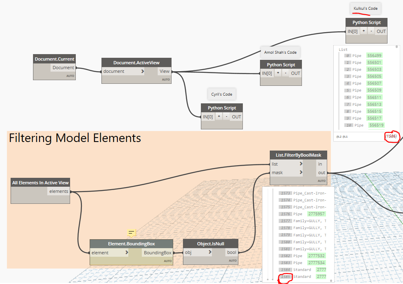403x284 pixels.
Task: Click the 'out' output port on List.FilterByBoolMask
Action: pyautogui.click(x=321, y=173)
